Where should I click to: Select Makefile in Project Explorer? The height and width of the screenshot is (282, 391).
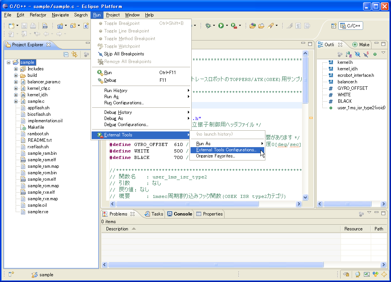(x=36, y=127)
